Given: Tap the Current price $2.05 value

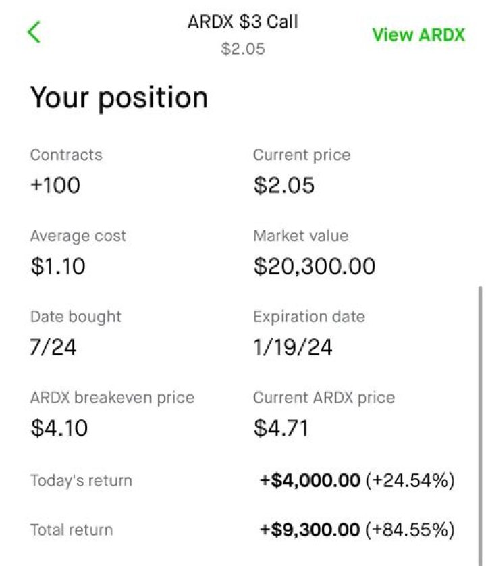Looking at the screenshot, I should click(x=283, y=185).
